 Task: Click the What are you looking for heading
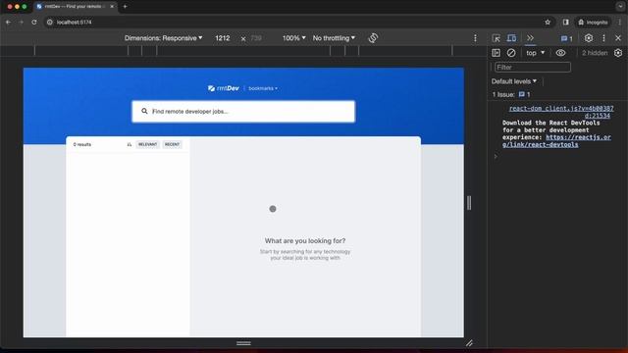[305, 240]
